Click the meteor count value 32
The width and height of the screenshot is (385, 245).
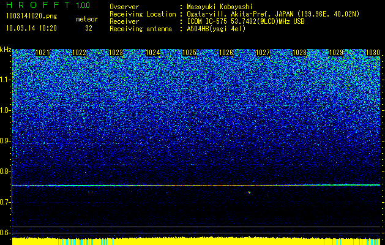pyautogui.click(x=89, y=28)
